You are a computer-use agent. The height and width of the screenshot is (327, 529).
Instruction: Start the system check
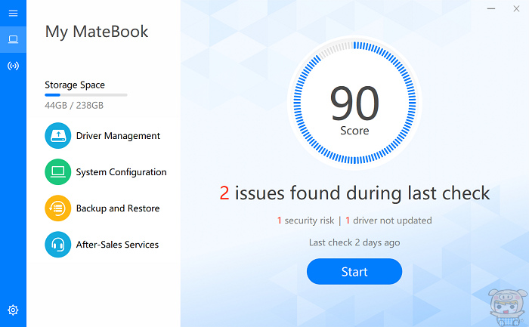click(x=354, y=271)
